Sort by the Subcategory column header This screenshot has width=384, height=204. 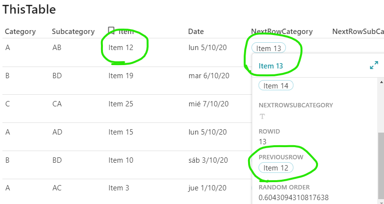point(73,32)
